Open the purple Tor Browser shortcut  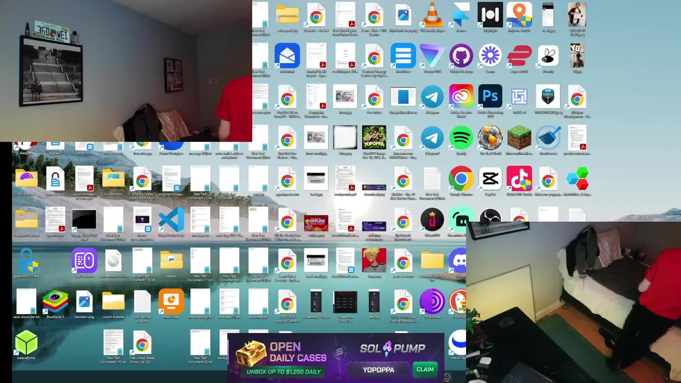click(x=432, y=302)
